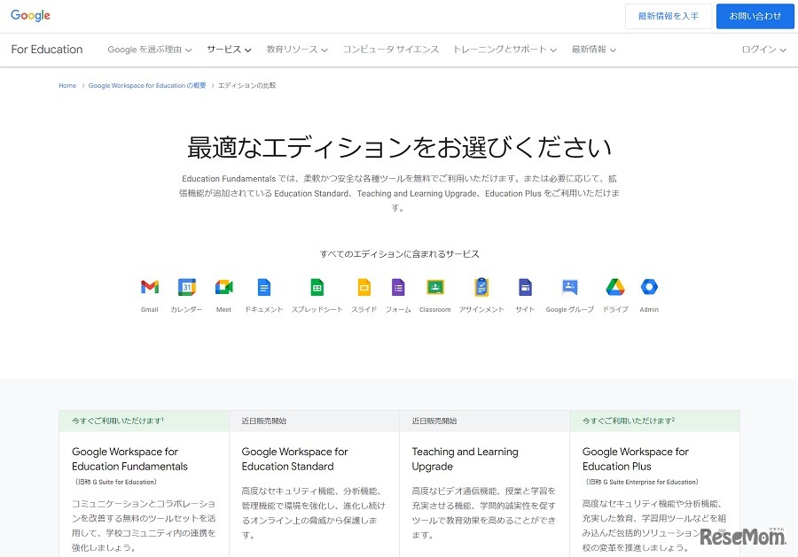The height and width of the screenshot is (557, 798).
Task: Click the お問い合わせ button
Action: pos(755,16)
